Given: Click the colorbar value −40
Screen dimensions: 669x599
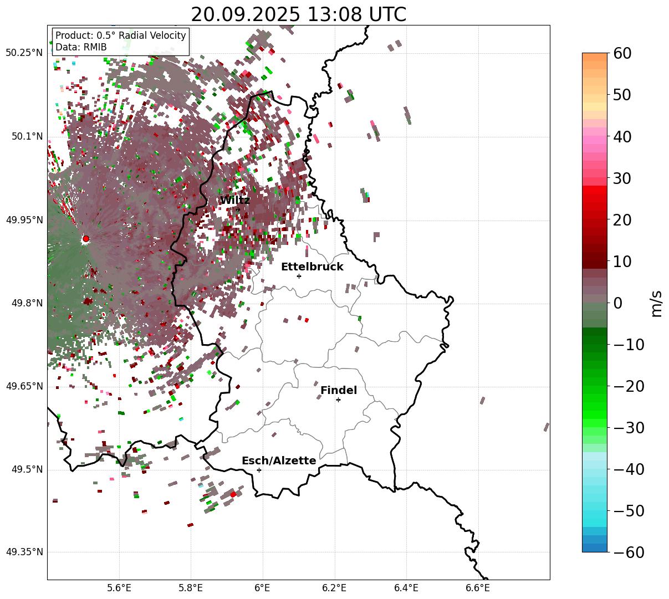Looking at the screenshot, I should [629, 469].
